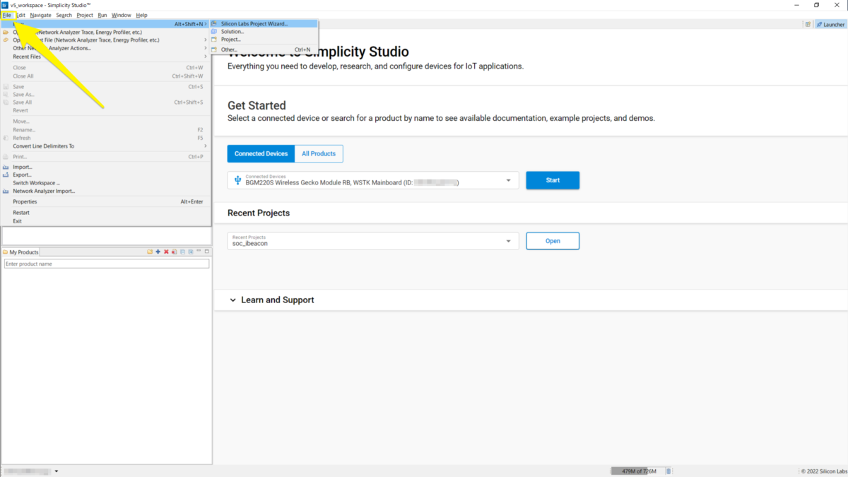Click the USB device icon in Connected Devices
Screen dimensions: 848x477
pyautogui.click(x=238, y=180)
